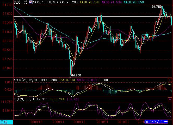Click the 87.295 price axis label
The width and height of the screenshot is (173, 125).
(x=8, y=59)
